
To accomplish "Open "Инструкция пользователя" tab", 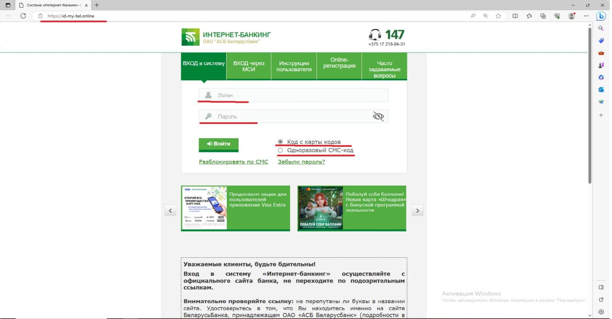I will click(294, 66).
